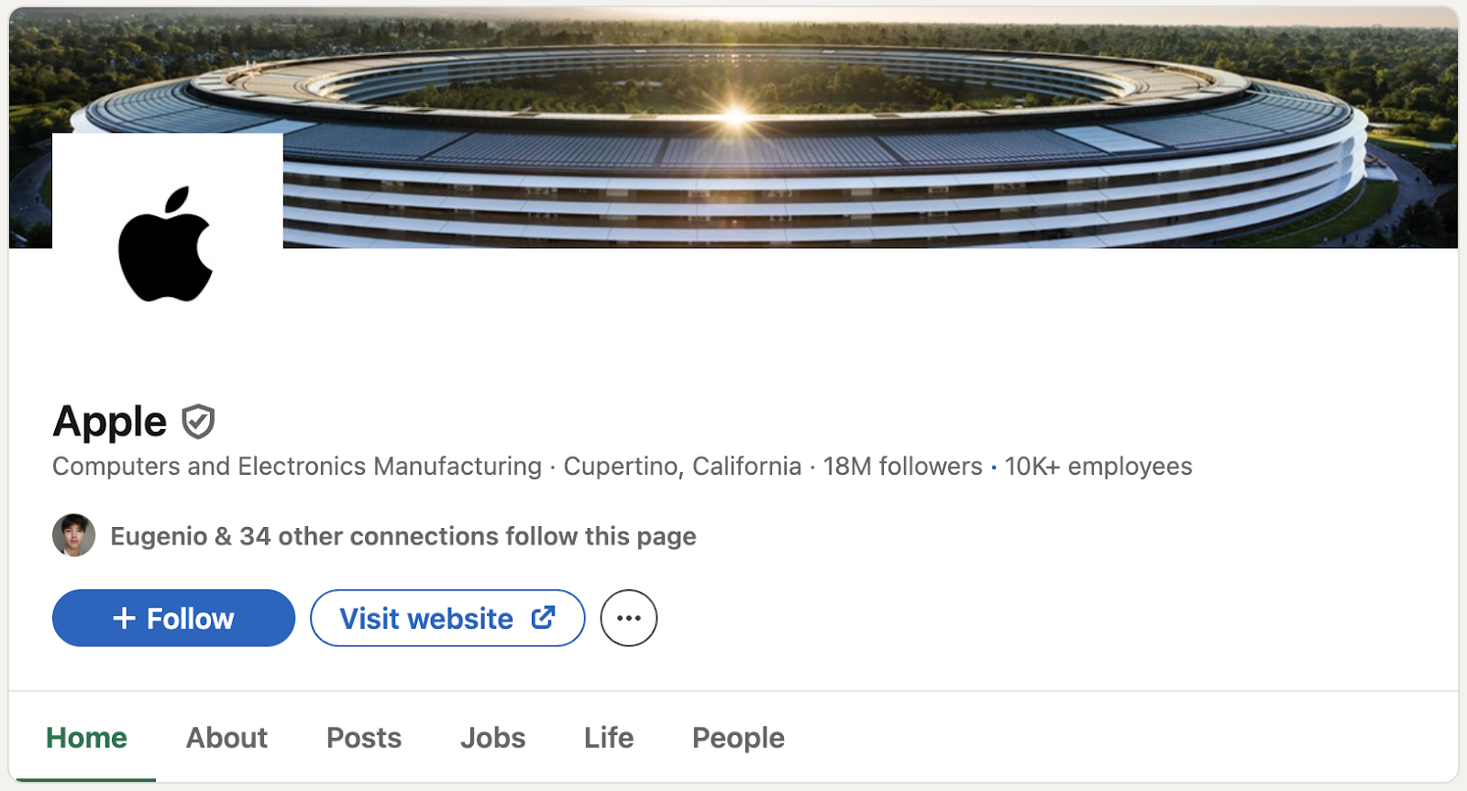Click the Cupertino, California location text
The image size is (1467, 791).
(x=682, y=467)
